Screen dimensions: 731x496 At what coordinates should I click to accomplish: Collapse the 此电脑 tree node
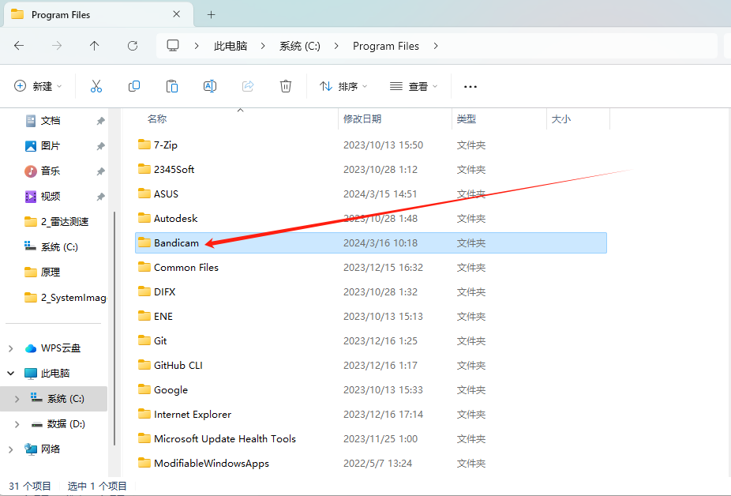(11, 374)
